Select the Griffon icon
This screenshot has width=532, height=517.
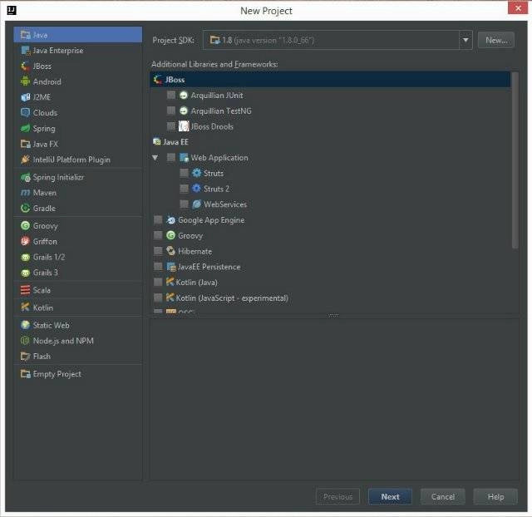pyautogui.click(x=26, y=241)
